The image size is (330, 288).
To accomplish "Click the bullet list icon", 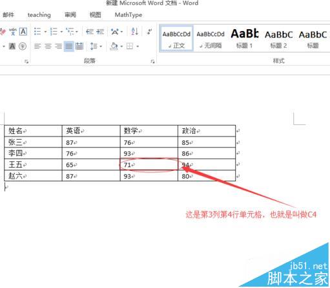I will pos(37,32).
